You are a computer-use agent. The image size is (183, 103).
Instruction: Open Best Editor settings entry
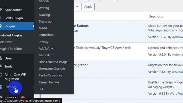coord(46,55)
